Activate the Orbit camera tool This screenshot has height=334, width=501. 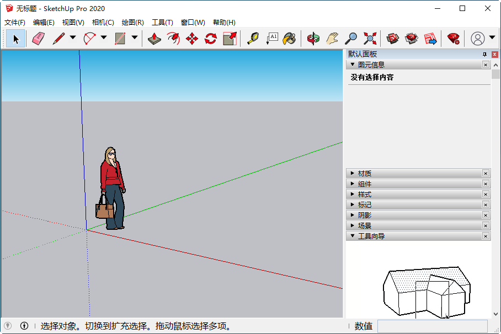coord(313,39)
